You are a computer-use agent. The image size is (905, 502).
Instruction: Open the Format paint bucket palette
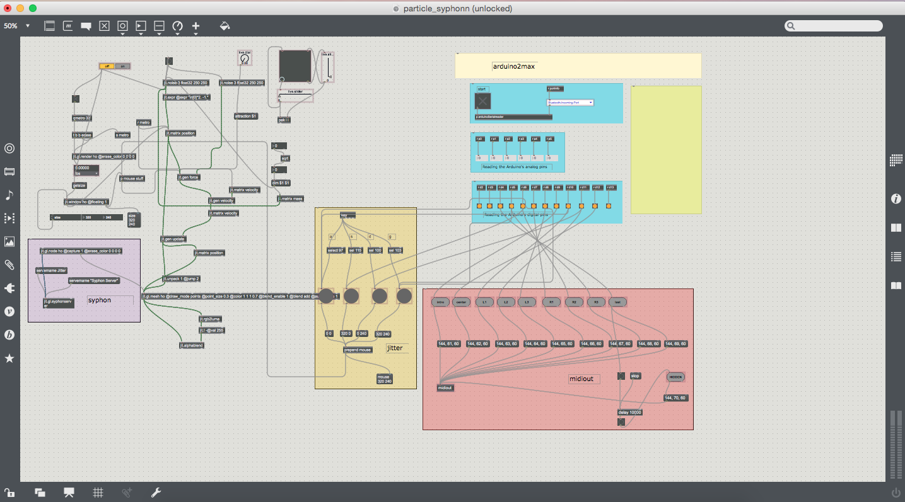[x=225, y=26]
